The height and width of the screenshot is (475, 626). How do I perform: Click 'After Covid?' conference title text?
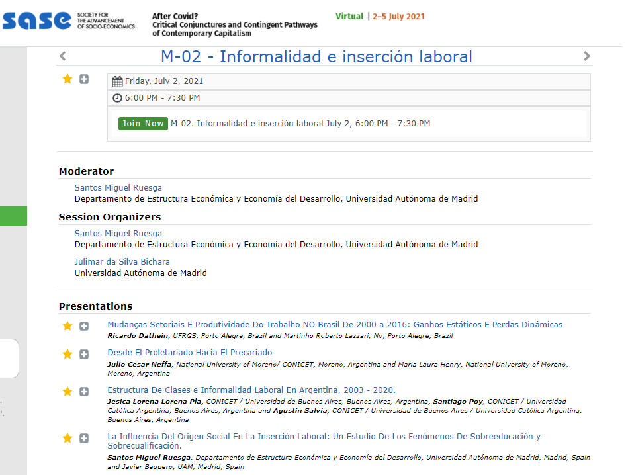[x=175, y=17]
